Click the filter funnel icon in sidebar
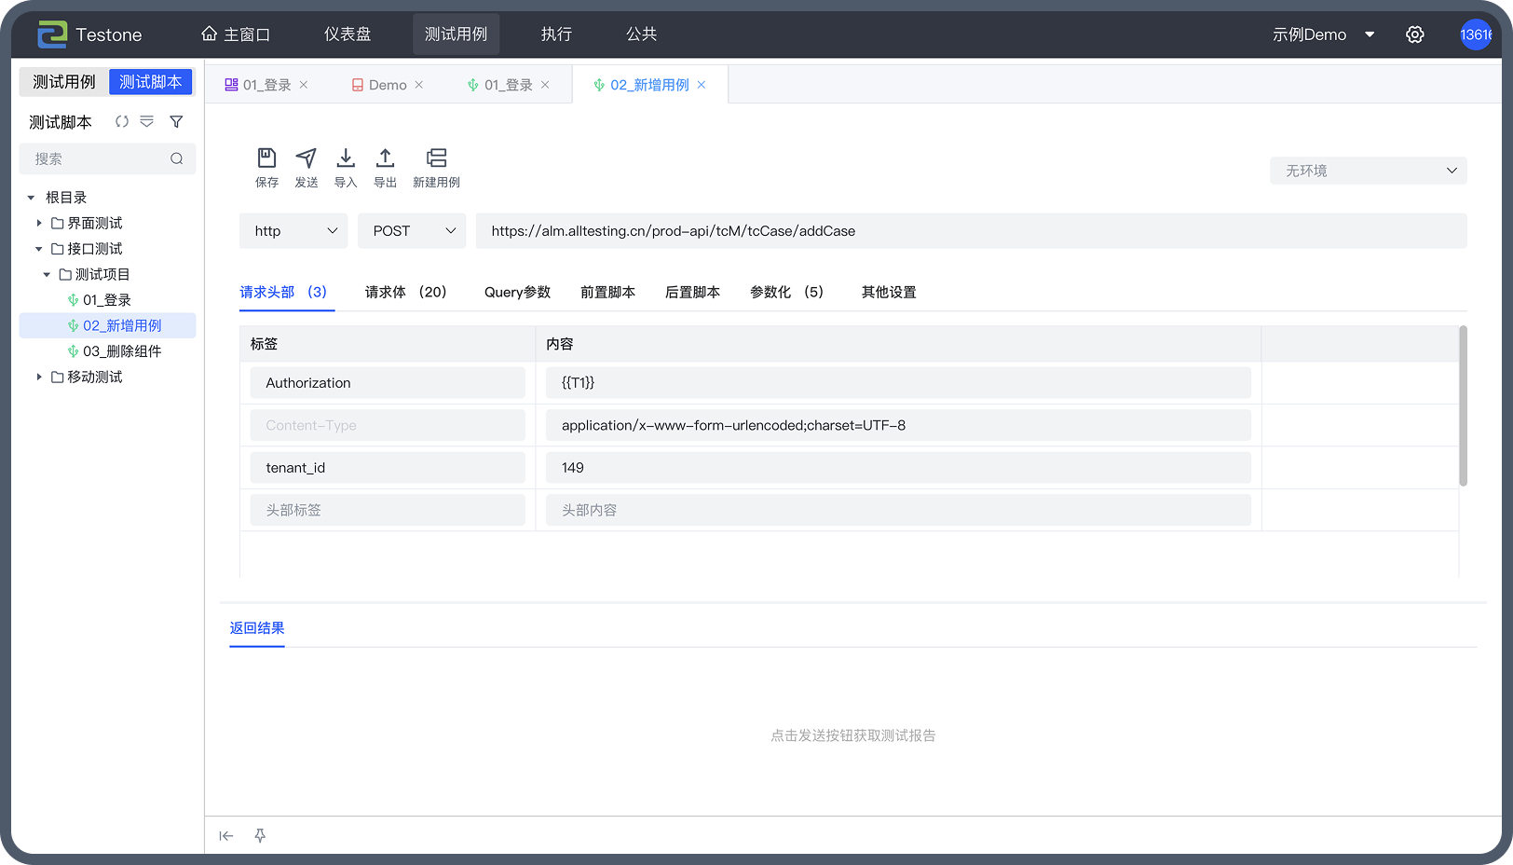1513x865 pixels. point(176,122)
